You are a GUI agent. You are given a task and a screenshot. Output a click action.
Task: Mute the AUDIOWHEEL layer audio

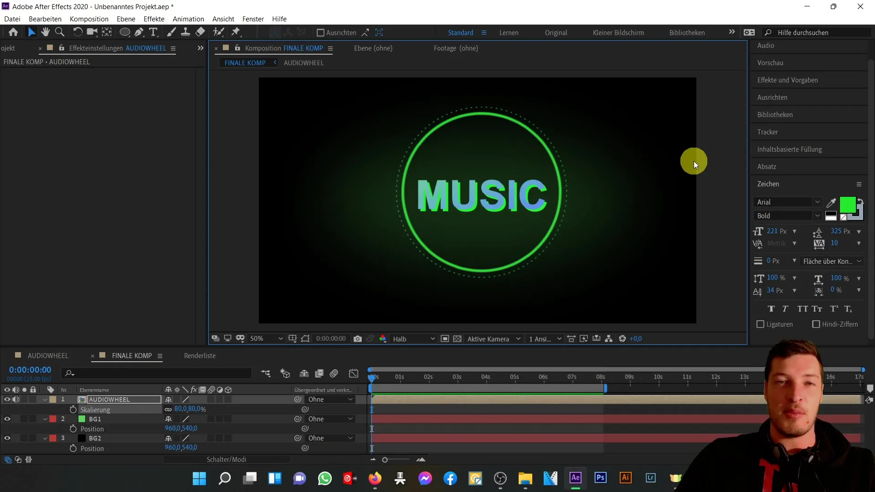coord(16,400)
